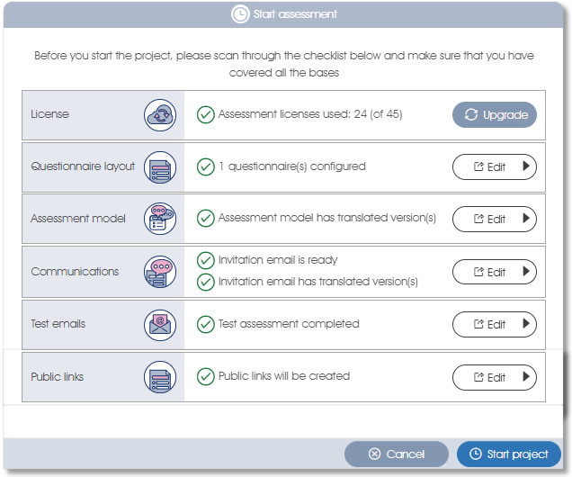Expand arrow on Communications Edit button
This screenshot has width=572, height=477.
(526, 271)
